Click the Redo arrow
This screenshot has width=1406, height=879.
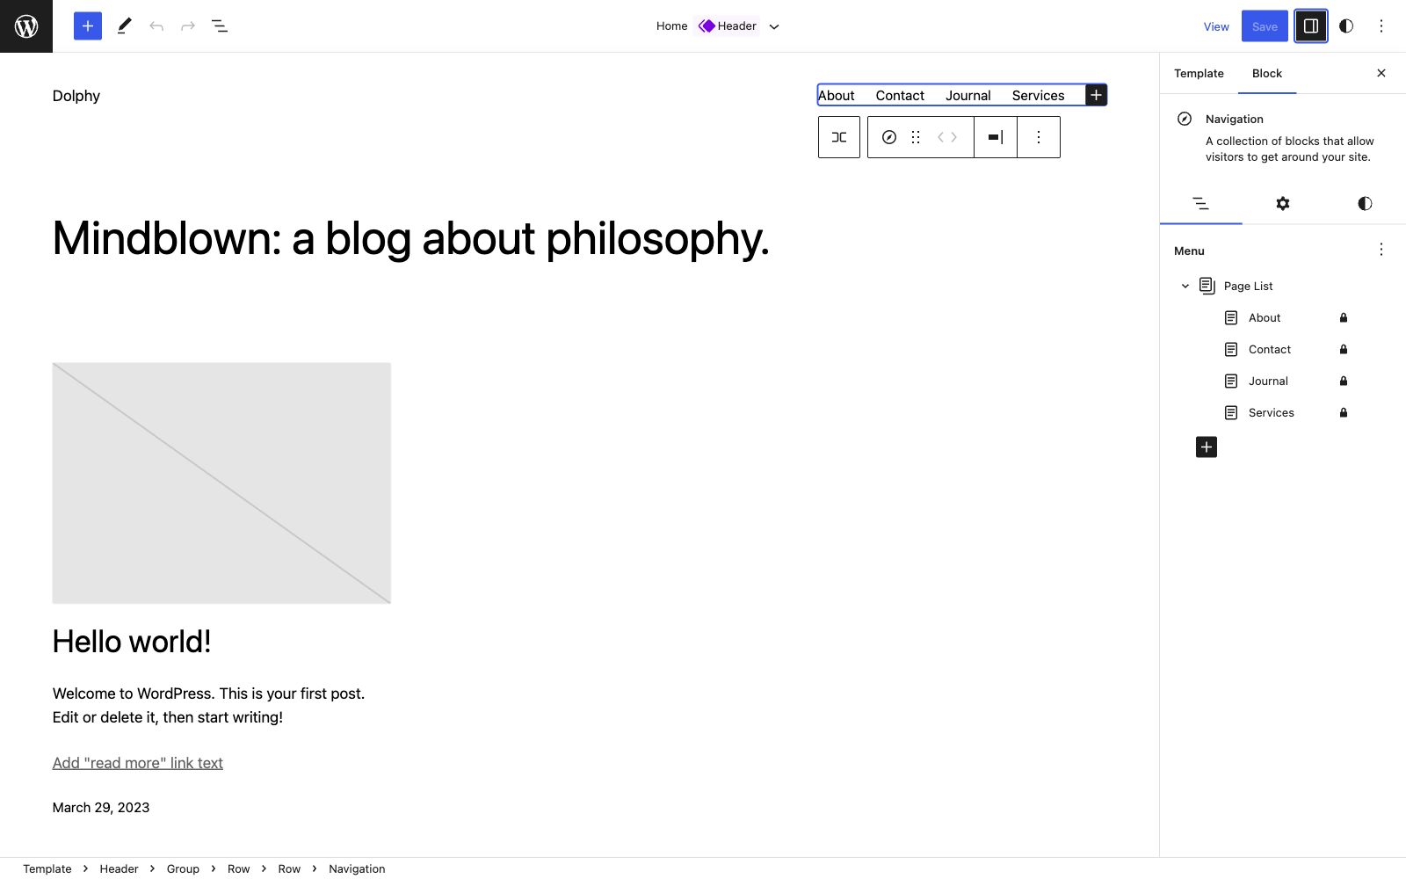[188, 26]
